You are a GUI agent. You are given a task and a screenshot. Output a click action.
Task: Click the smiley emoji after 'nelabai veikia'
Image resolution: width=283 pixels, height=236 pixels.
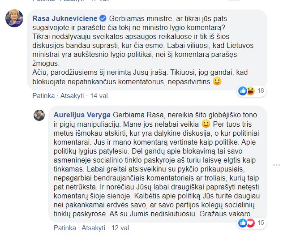click(x=206, y=124)
